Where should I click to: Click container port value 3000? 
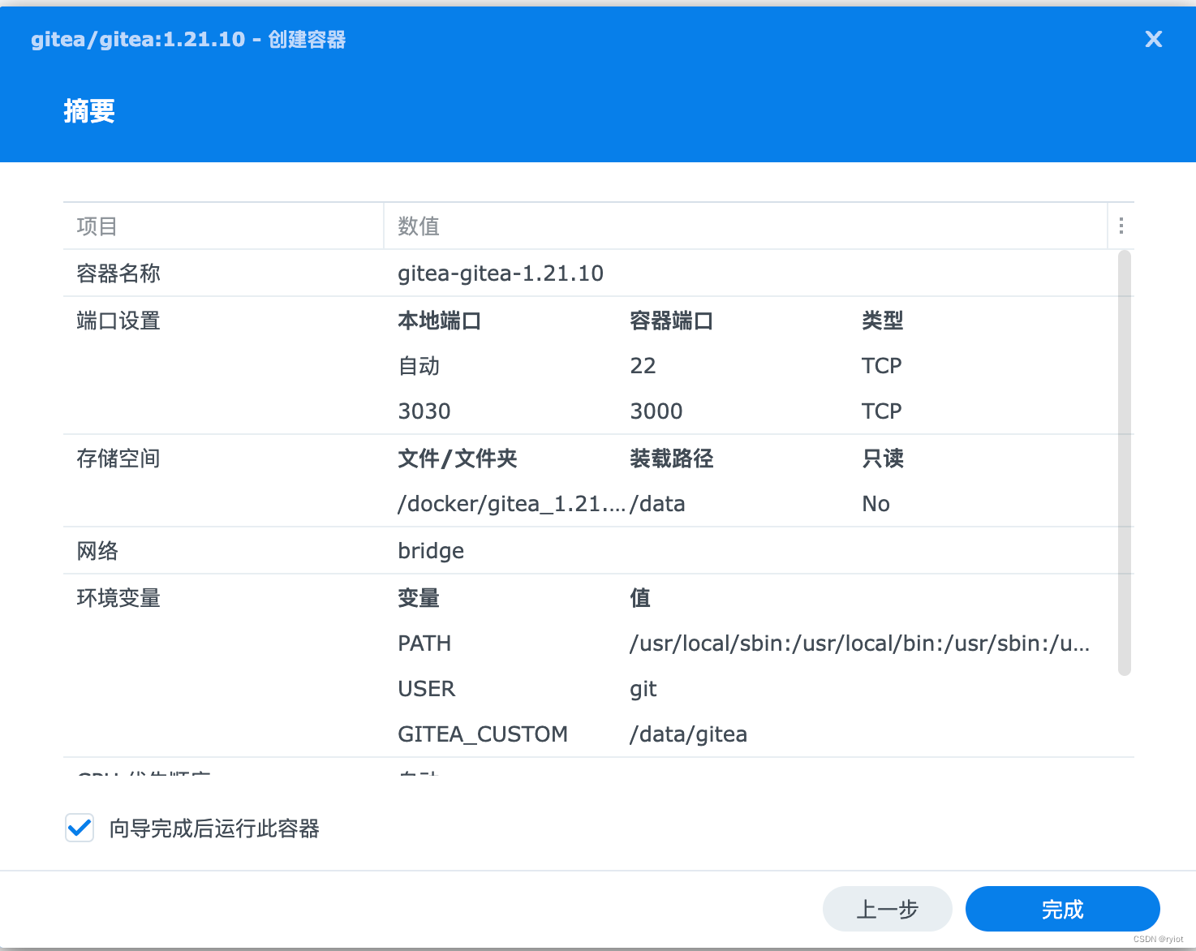pyautogui.click(x=656, y=411)
